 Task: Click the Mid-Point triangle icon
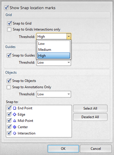[x=15, y=120]
